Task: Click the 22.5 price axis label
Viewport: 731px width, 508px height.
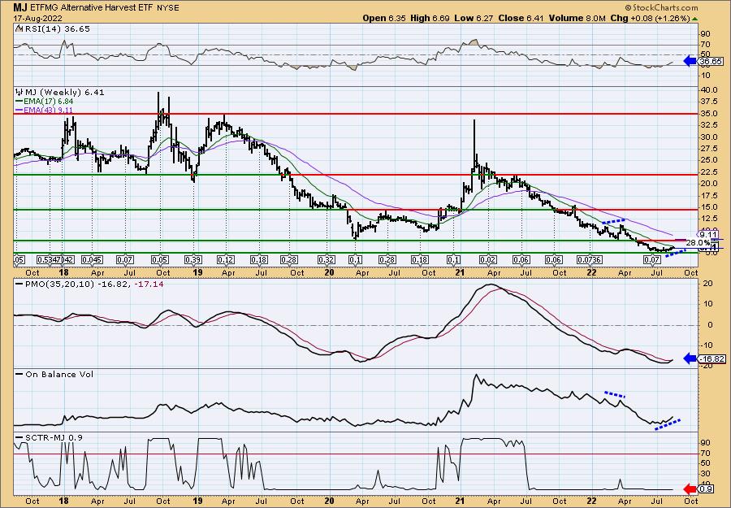Action: click(707, 172)
